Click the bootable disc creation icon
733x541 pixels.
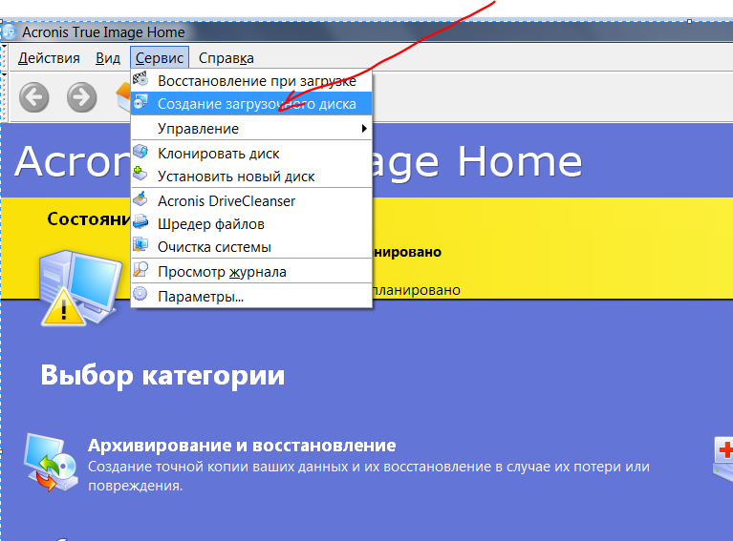(140, 102)
